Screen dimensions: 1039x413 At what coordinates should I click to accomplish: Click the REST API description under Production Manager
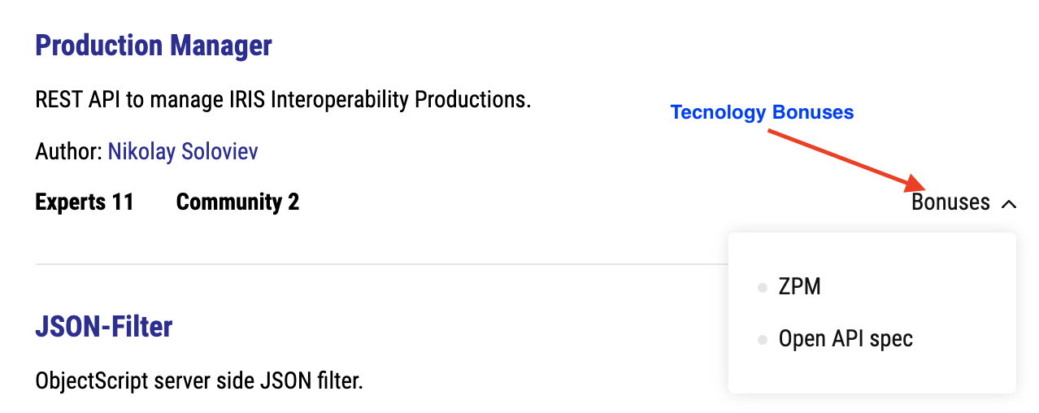tap(283, 100)
